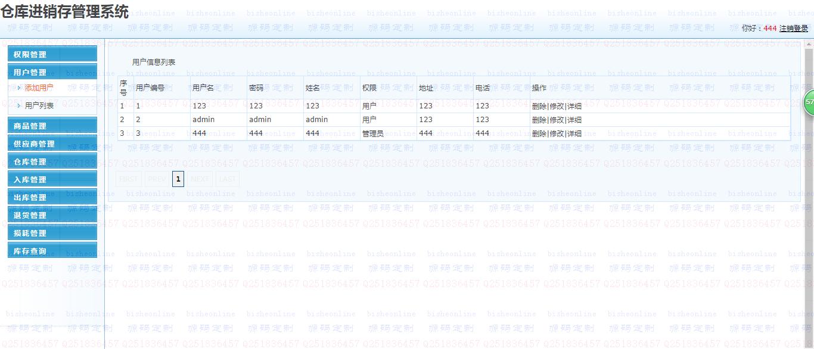This screenshot has height=349, width=814.
Task: Expand the 供应商管理 menu section
Action: point(52,144)
